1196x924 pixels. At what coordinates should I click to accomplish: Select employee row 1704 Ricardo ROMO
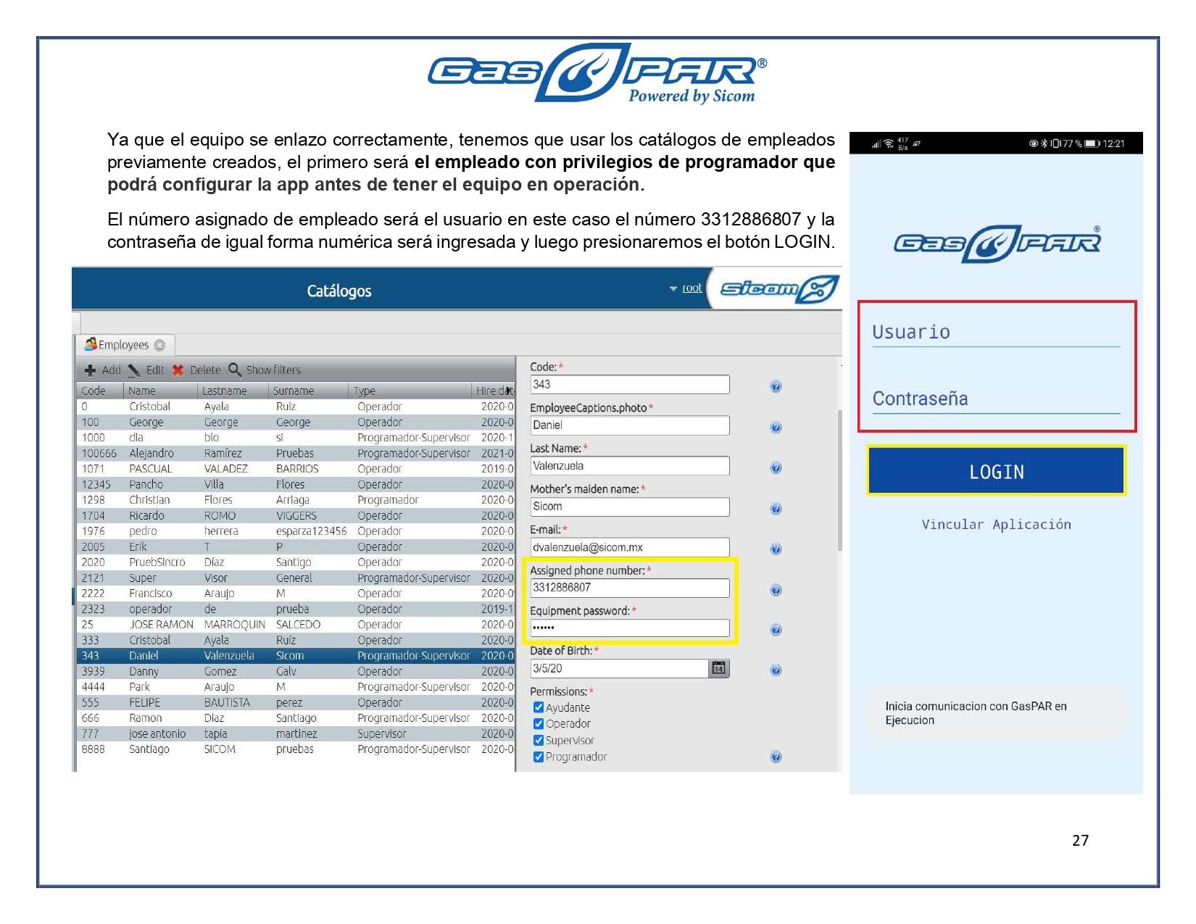[x=296, y=516]
